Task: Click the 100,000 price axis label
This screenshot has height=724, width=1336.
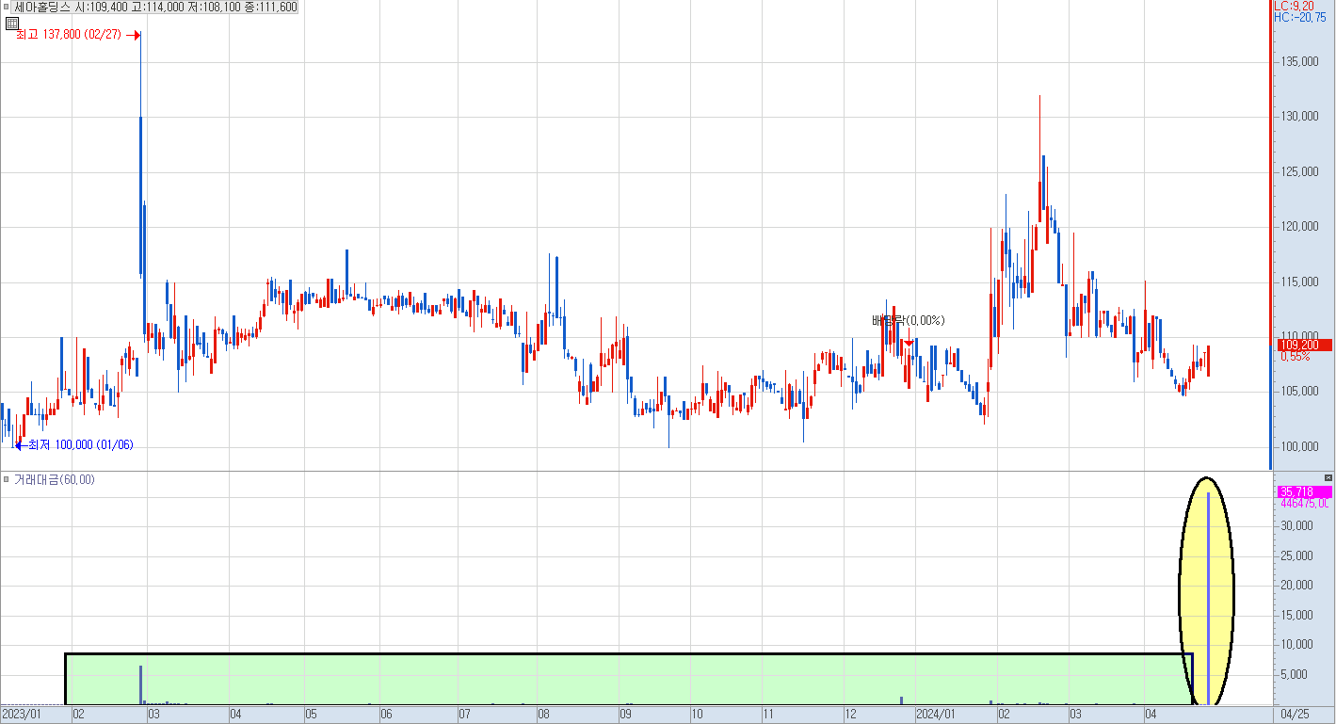Action: tap(1298, 445)
